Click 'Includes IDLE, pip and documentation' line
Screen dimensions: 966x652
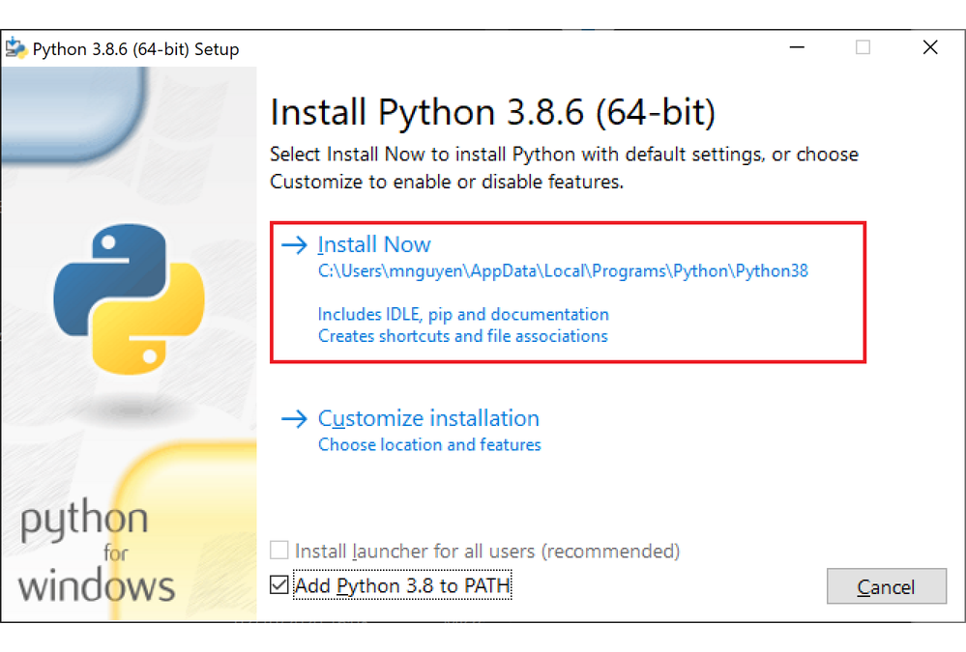(x=463, y=314)
